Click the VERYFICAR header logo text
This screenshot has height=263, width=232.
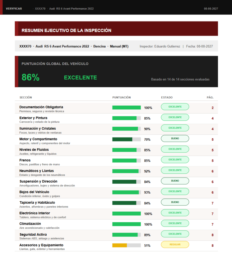click(14, 9)
